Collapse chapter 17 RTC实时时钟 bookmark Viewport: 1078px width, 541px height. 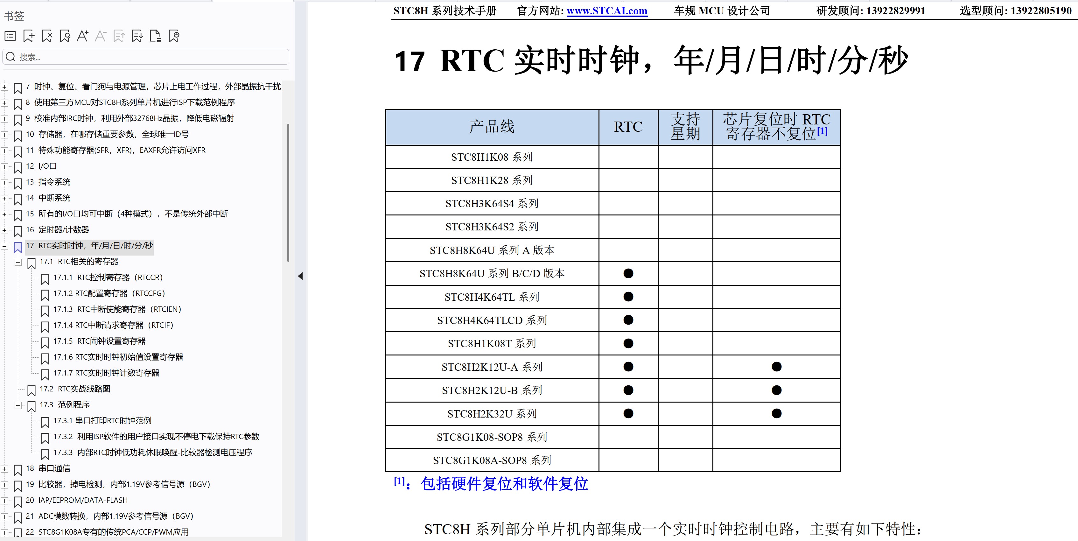pyautogui.click(x=4, y=246)
